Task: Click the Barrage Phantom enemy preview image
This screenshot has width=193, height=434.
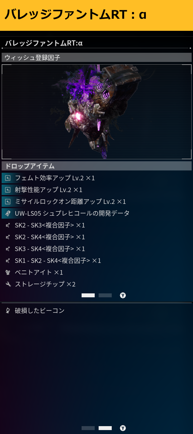Action: tap(97, 112)
